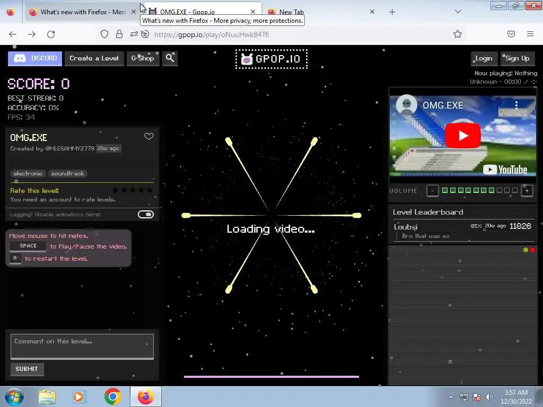The height and width of the screenshot is (407, 543).
Task: Select the soundtrack tag
Action: point(67,173)
